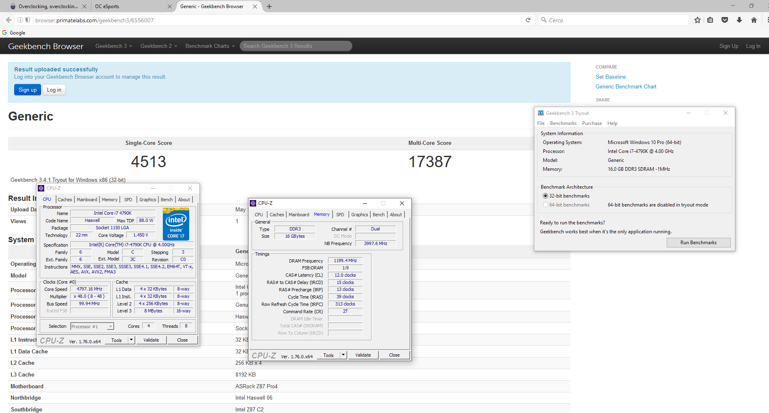769x413 pixels.
Task: Open the Purchase menu in Geekbench Tryout
Action: point(592,123)
